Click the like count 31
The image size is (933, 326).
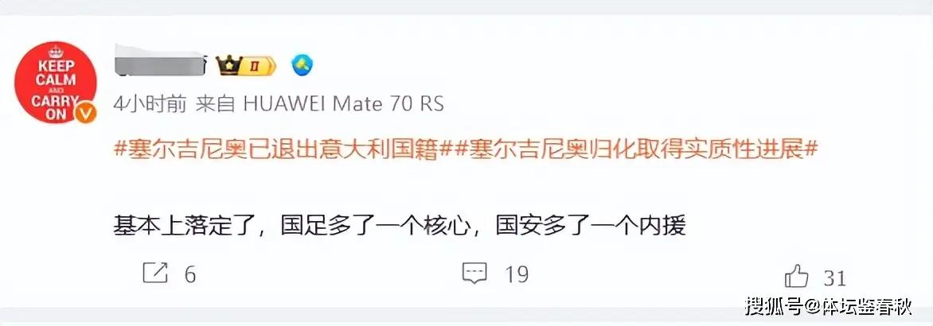pyautogui.click(x=835, y=277)
